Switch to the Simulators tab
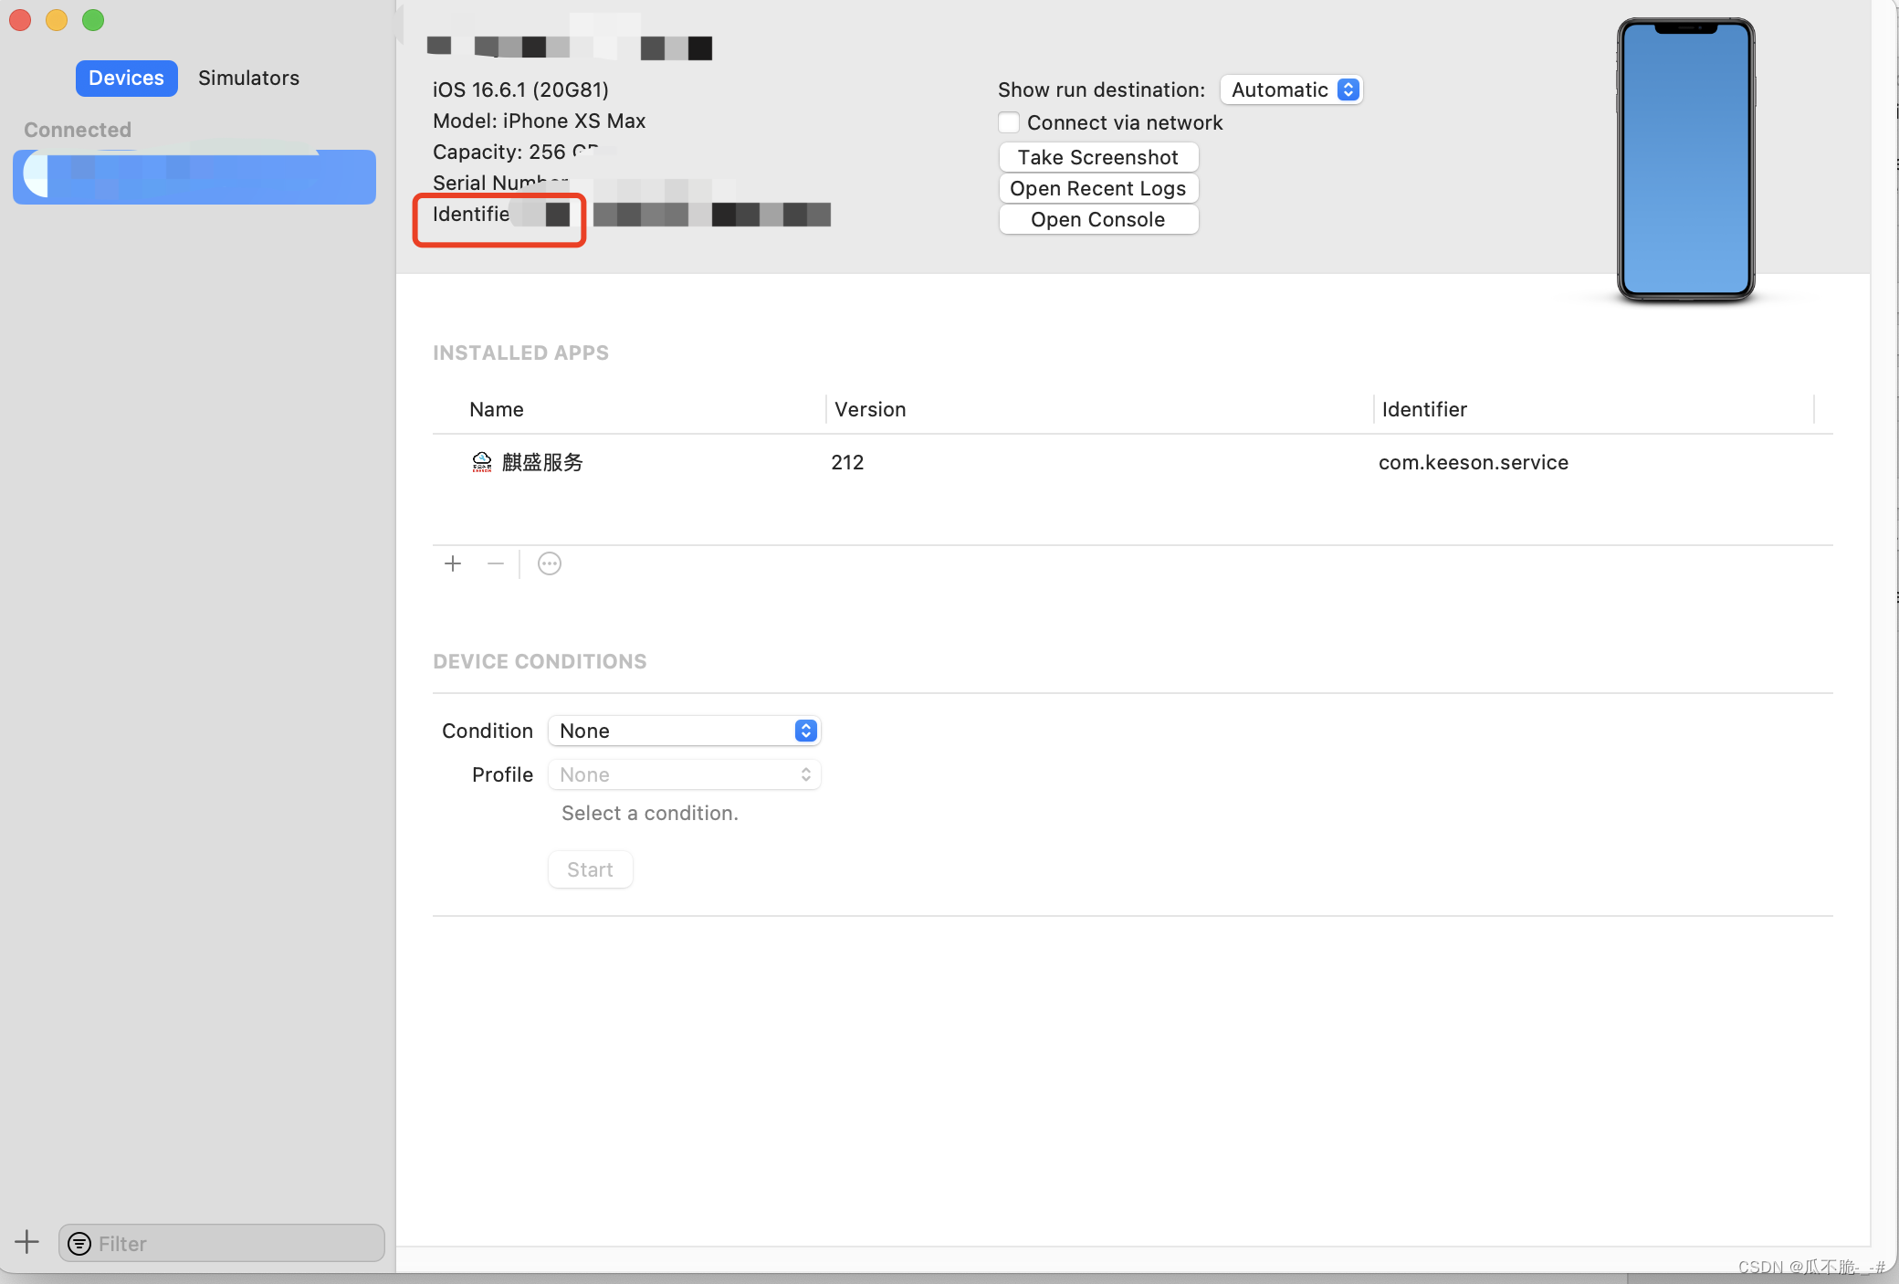 click(248, 78)
